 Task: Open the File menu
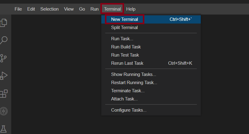tap(18, 9)
